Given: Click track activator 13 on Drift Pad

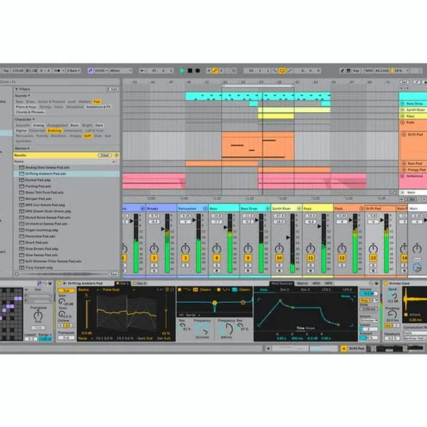Looking at the screenshot, I should [373, 258].
